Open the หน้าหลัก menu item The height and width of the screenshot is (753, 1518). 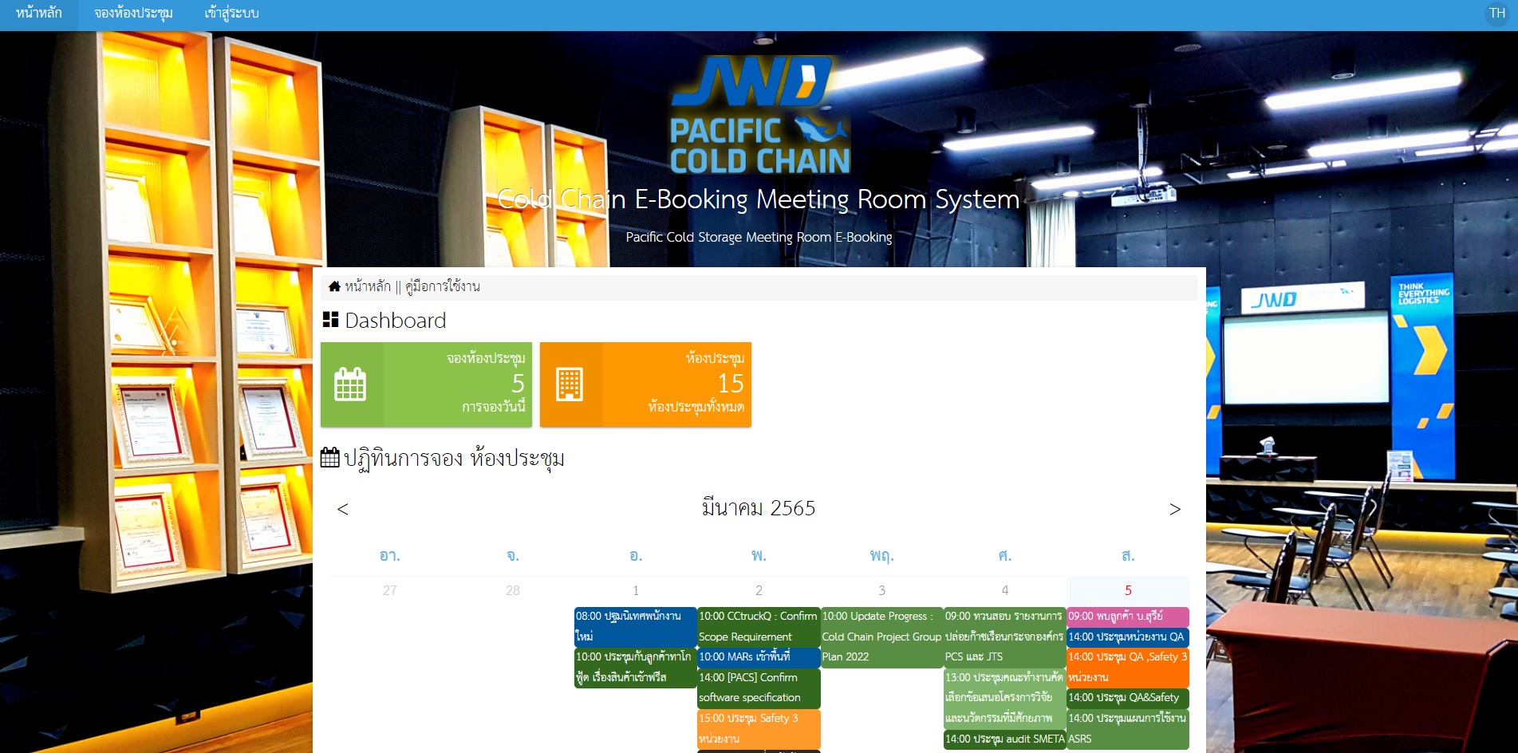tap(38, 14)
